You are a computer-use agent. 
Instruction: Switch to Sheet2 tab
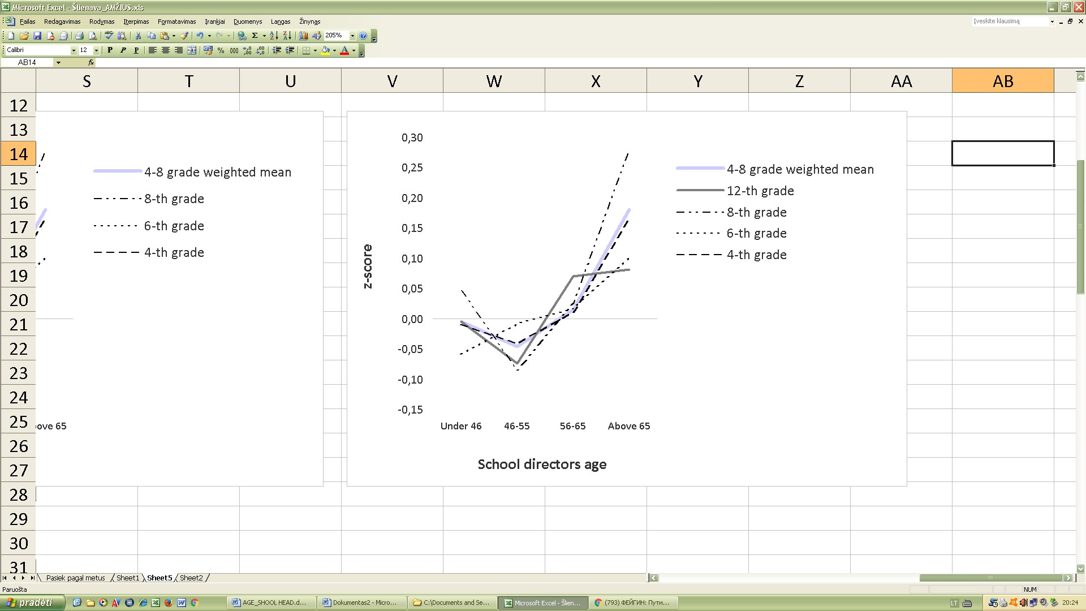pos(191,578)
